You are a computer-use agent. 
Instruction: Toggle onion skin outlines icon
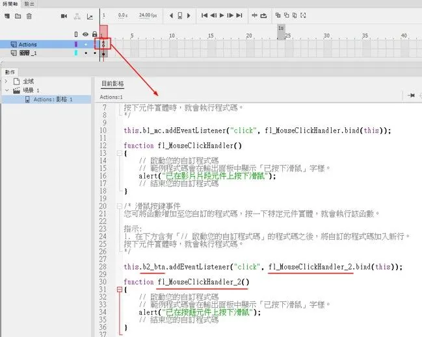(x=287, y=15)
